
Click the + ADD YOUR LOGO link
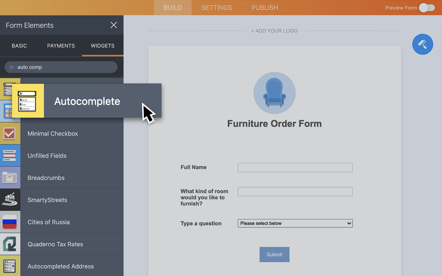point(274,31)
